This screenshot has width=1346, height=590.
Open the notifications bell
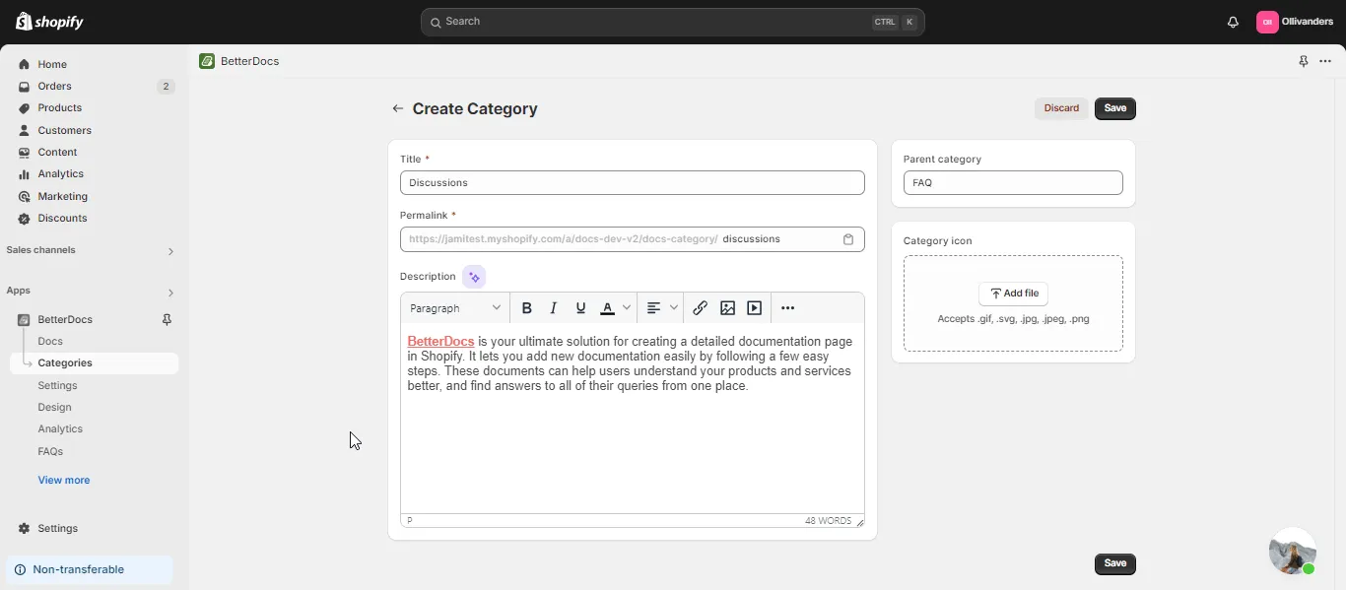click(x=1233, y=22)
